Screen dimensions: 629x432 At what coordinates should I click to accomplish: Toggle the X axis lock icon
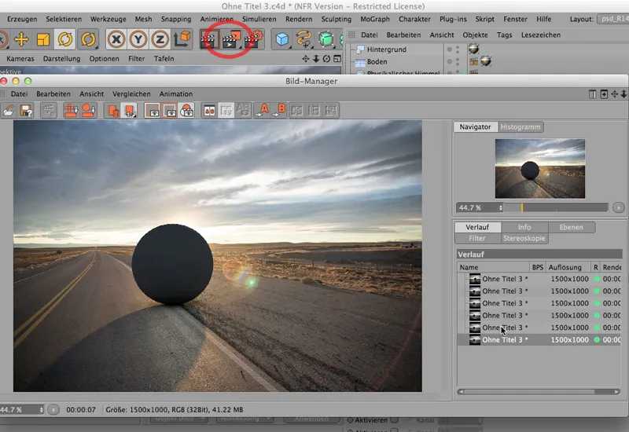coord(117,38)
